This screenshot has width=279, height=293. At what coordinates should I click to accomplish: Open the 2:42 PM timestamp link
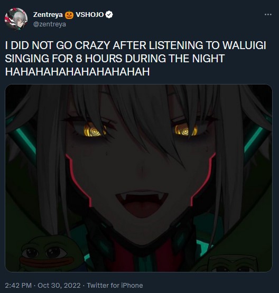(x=18, y=285)
